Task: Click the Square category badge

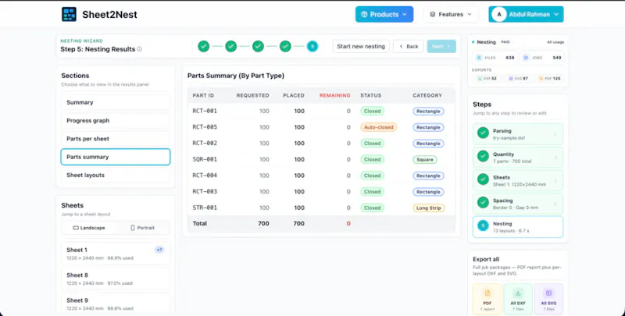Action: [424, 160]
